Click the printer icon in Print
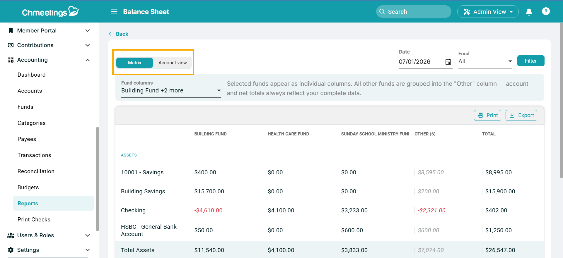Screen dimensions: 563x258 (481, 115)
